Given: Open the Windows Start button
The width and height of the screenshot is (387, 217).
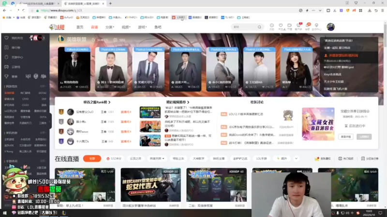Looking at the screenshot, I should click(4, 213).
